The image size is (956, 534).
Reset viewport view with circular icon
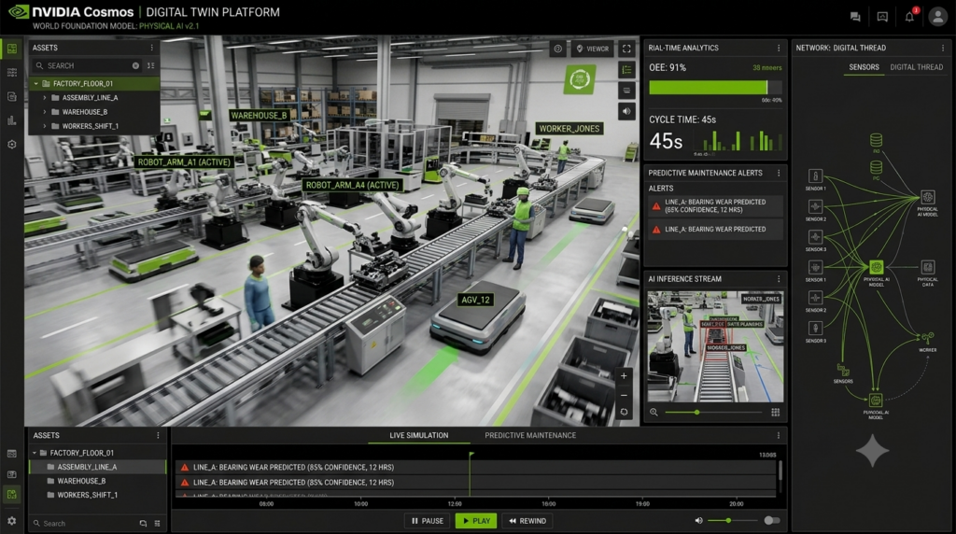[x=624, y=413]
